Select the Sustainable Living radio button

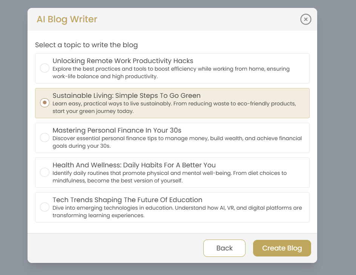(x=44, y=103)
